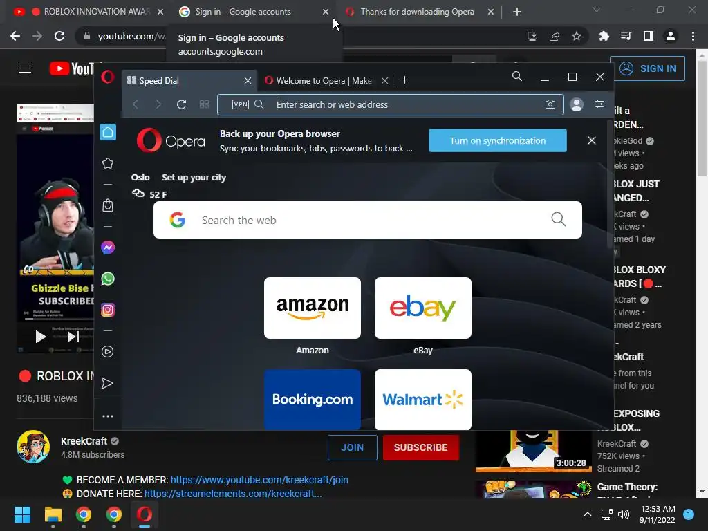Open Chrome media controls icon
The height and width of the screenshot is (531, 708).
[626, 36]
